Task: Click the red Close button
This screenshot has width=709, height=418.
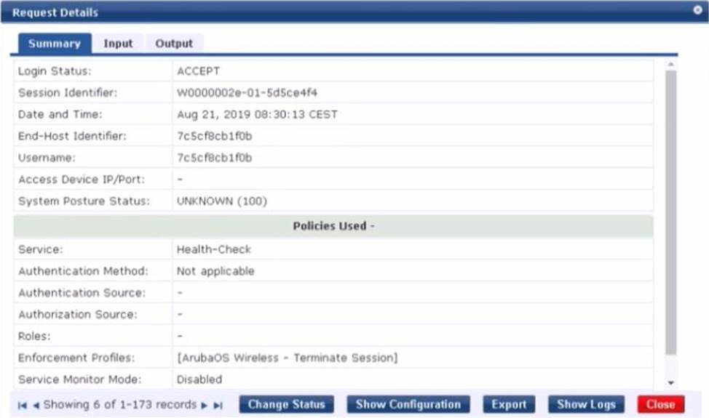Action: [x=660, y=405]
